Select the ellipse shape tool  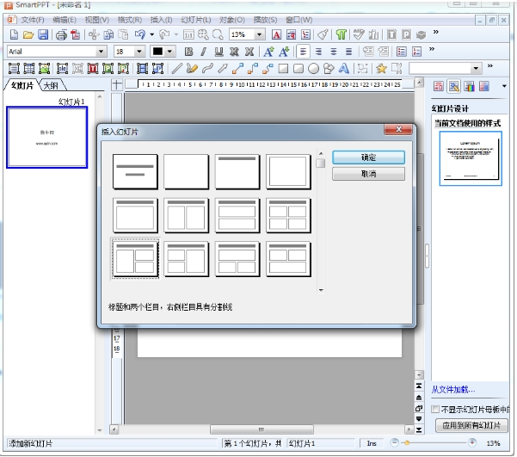[x=314, y=68]
